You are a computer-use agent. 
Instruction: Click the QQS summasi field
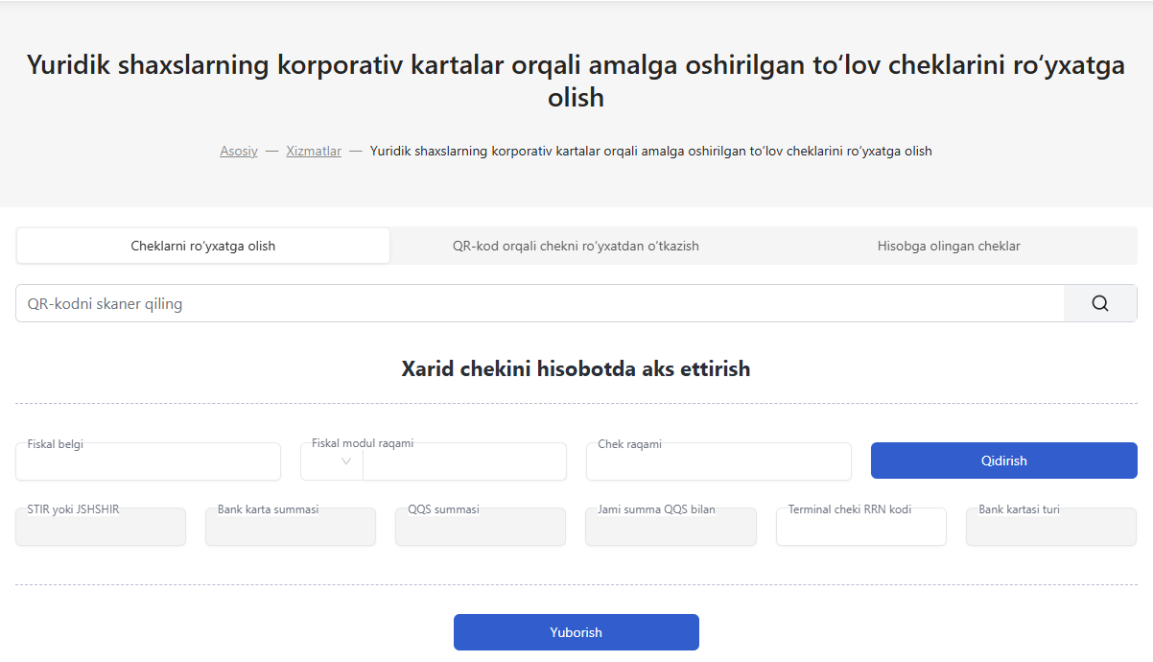[x=480, y=530]
